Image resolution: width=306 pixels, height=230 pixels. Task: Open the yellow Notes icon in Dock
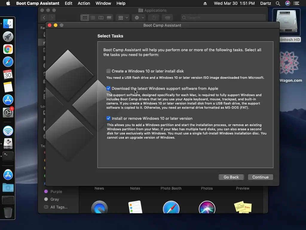pos(8,87)
